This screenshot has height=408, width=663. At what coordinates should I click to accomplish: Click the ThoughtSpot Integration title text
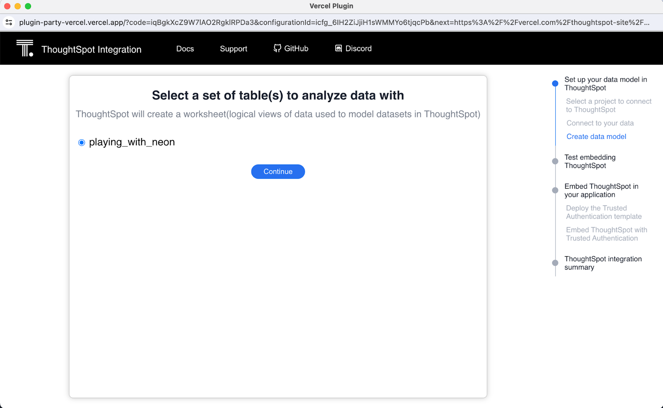click(x=91, y=49)
